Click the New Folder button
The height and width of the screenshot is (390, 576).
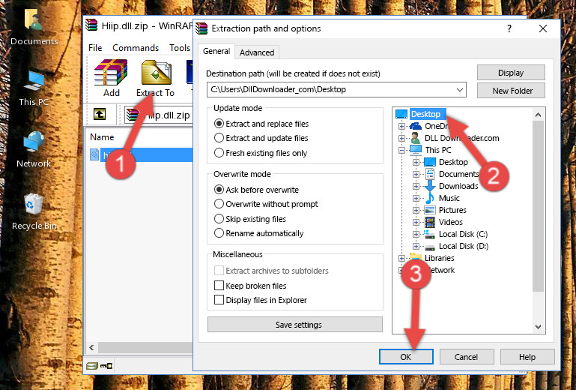tap(511, 91)
